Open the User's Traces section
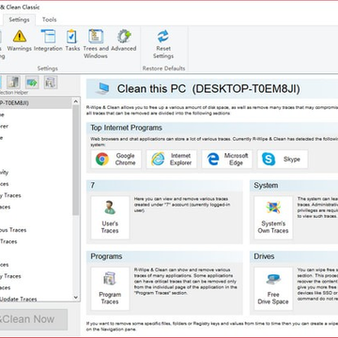The height and width of the screenshot is (338, 338). tap(110, 218)
